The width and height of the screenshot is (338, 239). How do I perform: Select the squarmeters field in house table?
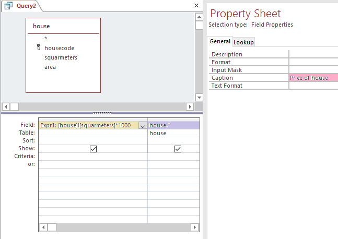pos(61,57)
